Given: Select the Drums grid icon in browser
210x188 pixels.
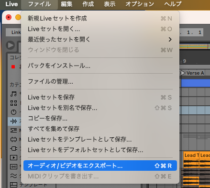Looking at the screenshot, I should click(x=13, y=103).
